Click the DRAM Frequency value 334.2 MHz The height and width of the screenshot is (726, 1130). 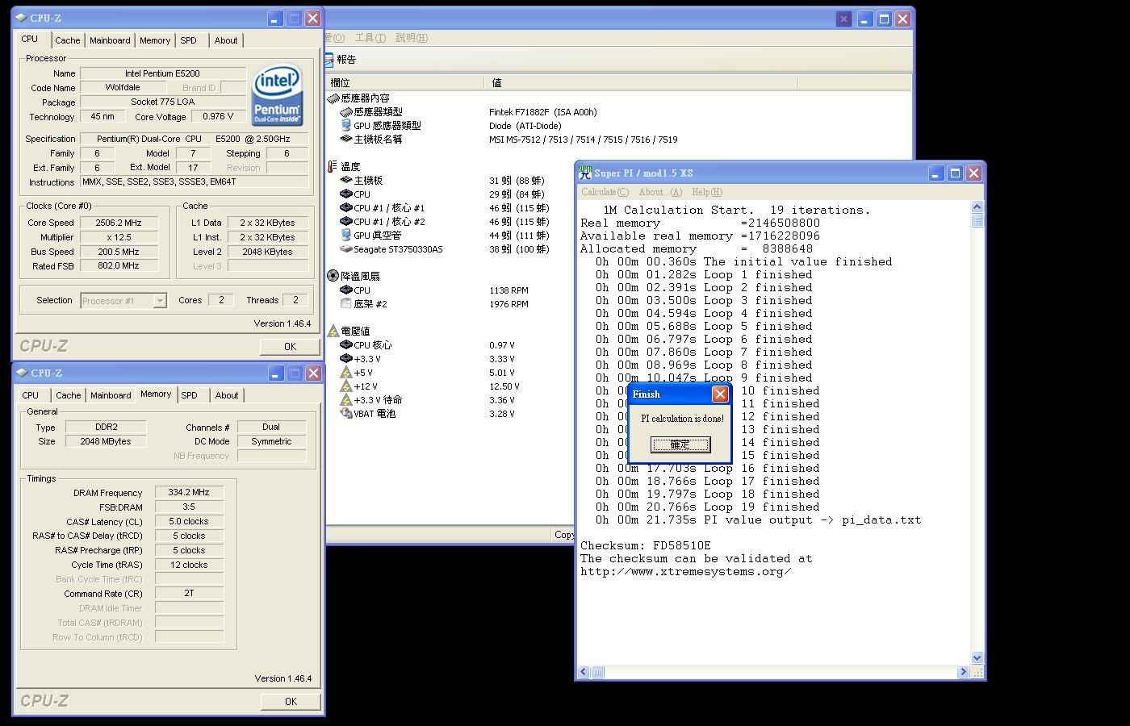coord(189,492)
